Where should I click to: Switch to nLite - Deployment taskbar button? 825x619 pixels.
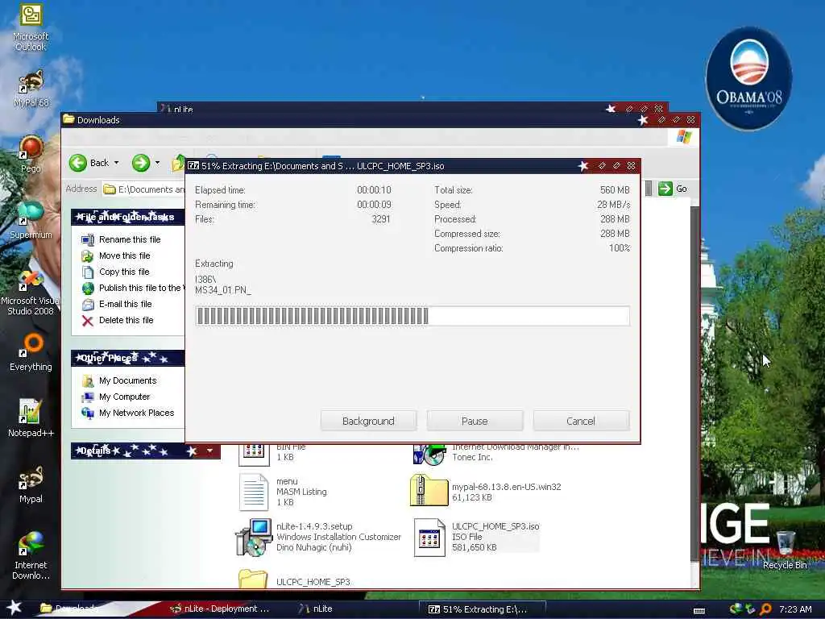pyautogui.click(x=221, y=609)
